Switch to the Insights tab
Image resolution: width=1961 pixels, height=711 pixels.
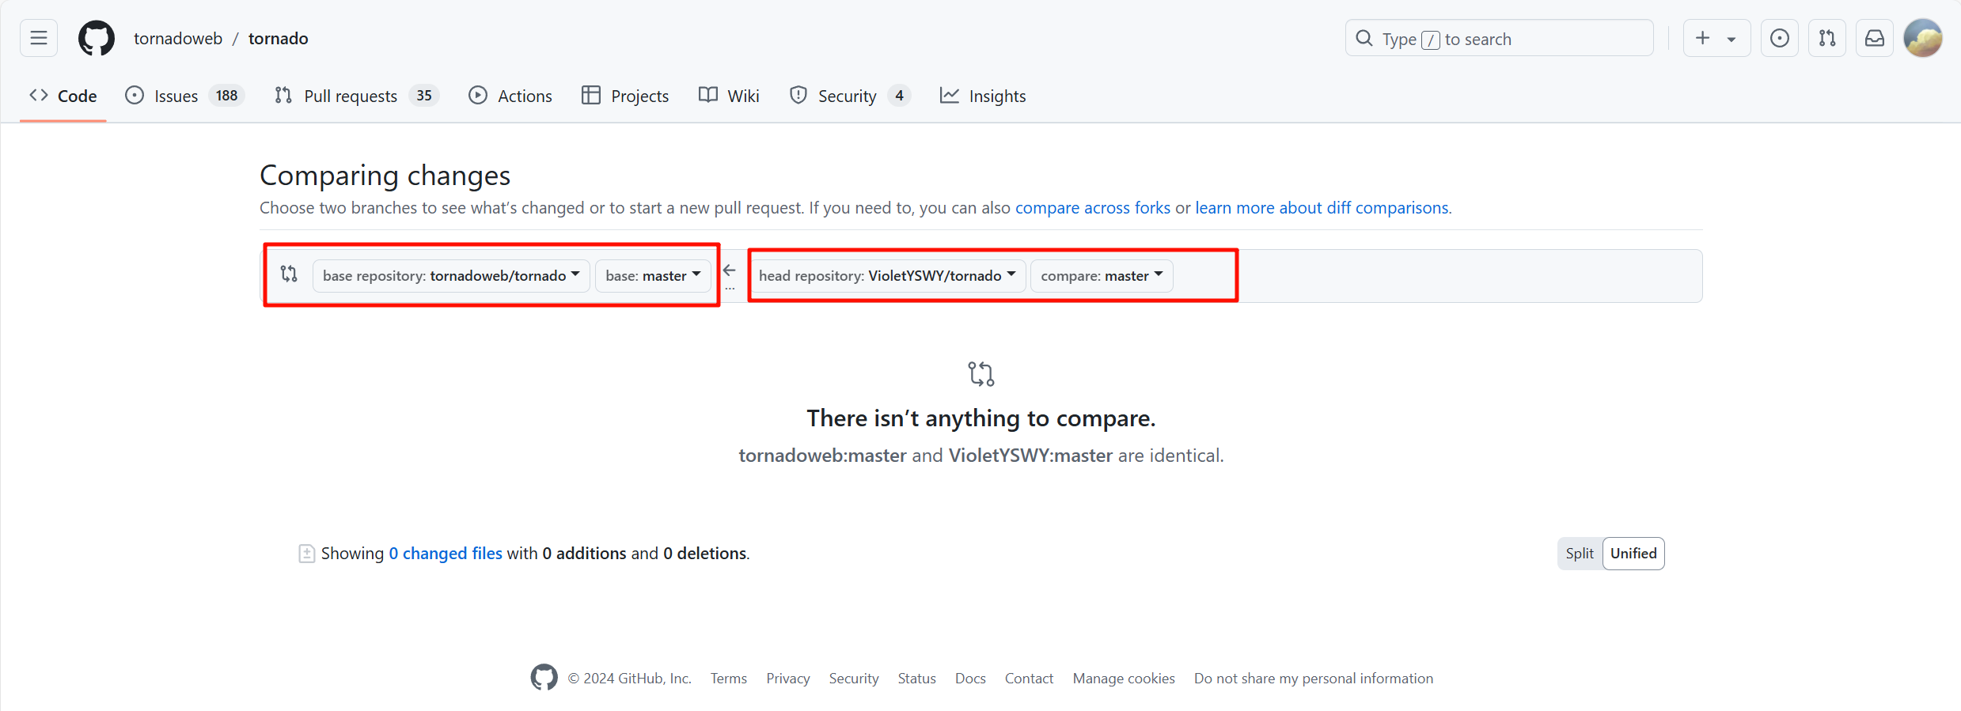pos(983,96)
